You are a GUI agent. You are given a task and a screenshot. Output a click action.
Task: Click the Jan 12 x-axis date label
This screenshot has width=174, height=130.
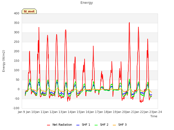[49, 112]
